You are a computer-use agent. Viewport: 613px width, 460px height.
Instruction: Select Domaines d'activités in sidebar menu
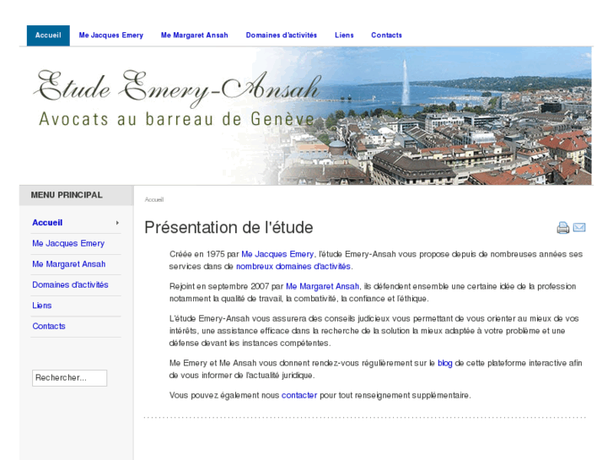pos(70,285)
